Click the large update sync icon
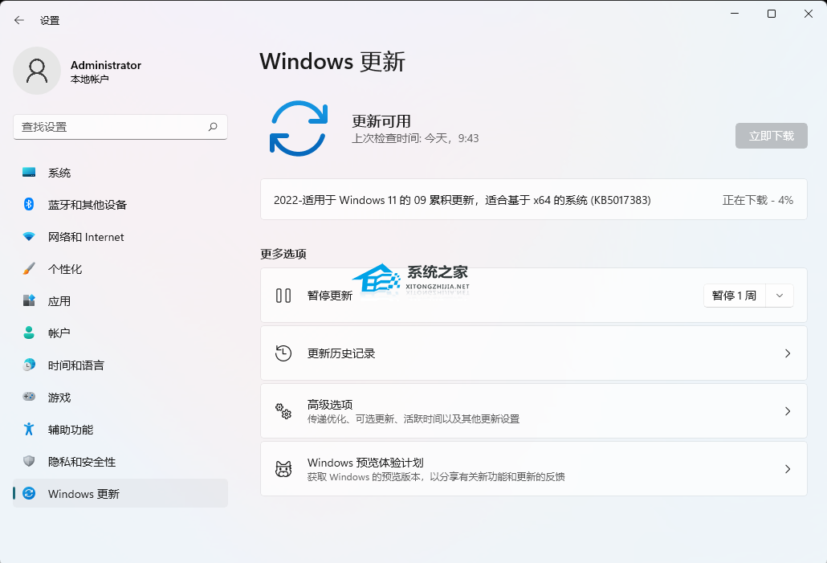Screen dimensions: 827x563 point(299,129)
